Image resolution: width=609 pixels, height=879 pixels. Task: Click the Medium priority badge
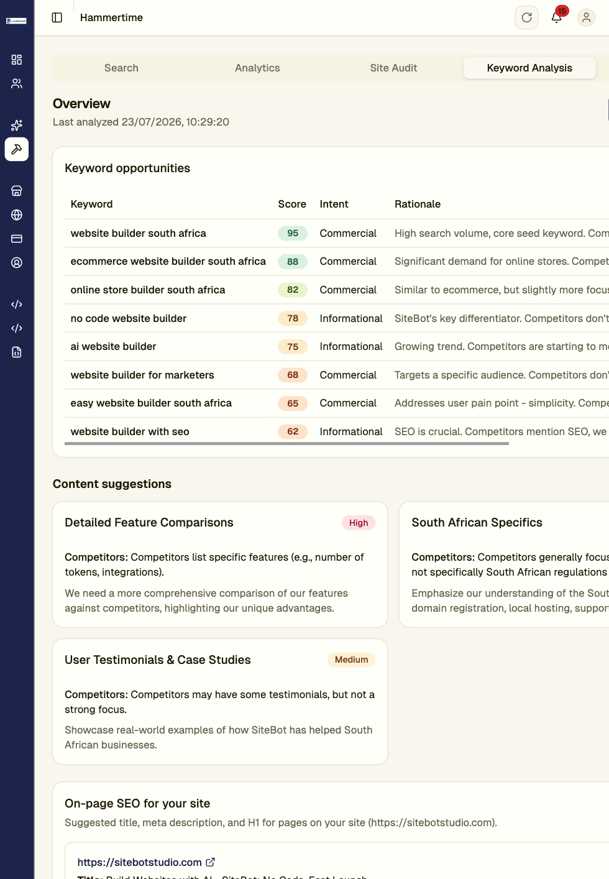351,660
